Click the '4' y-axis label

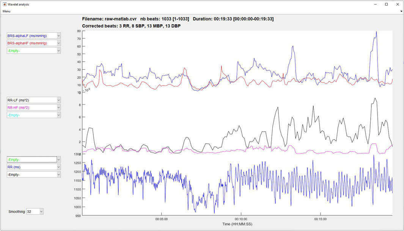[x=80, y=130]
